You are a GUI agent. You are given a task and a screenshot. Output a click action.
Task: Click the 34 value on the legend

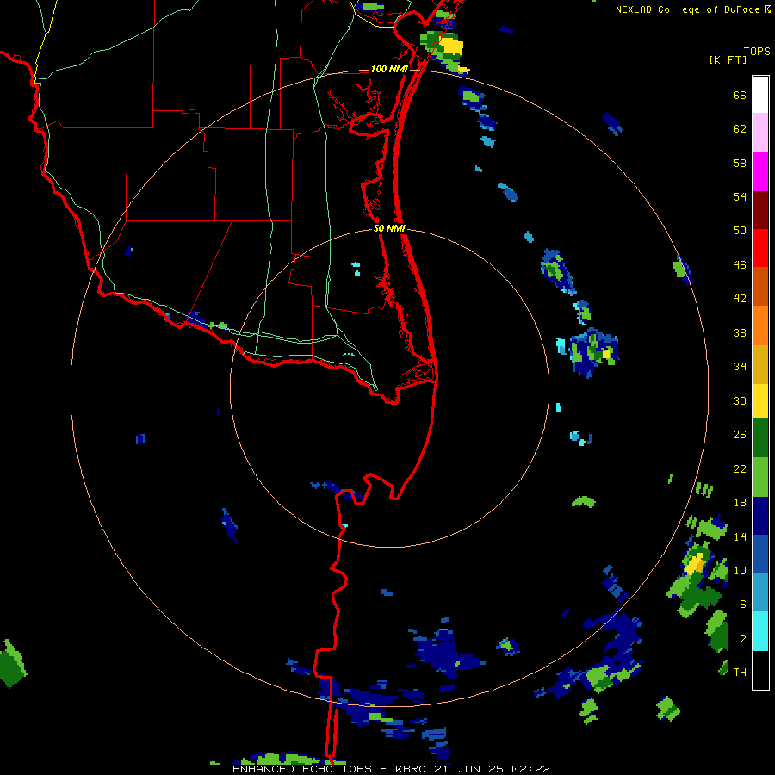[x=740, y=367]
